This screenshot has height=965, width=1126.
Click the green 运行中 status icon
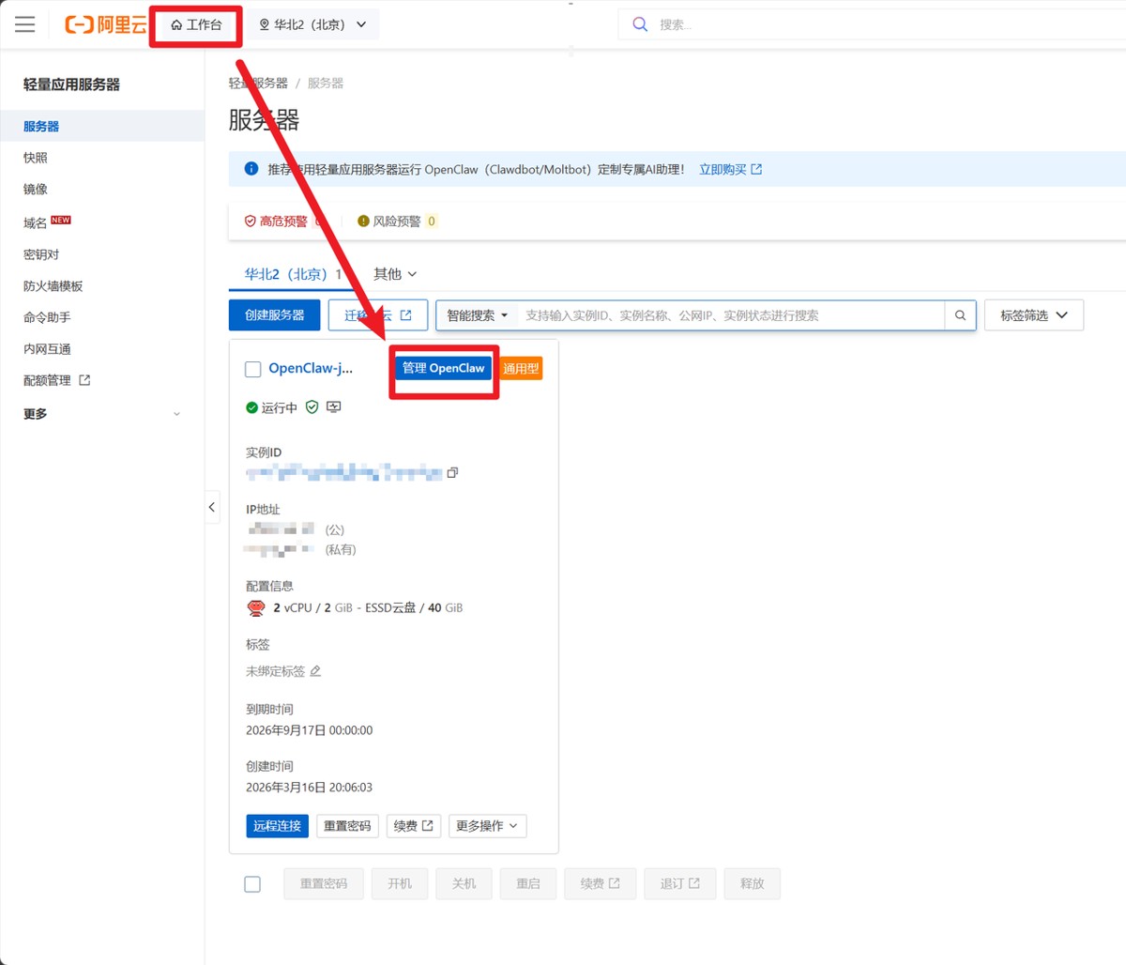pos(251,407)
